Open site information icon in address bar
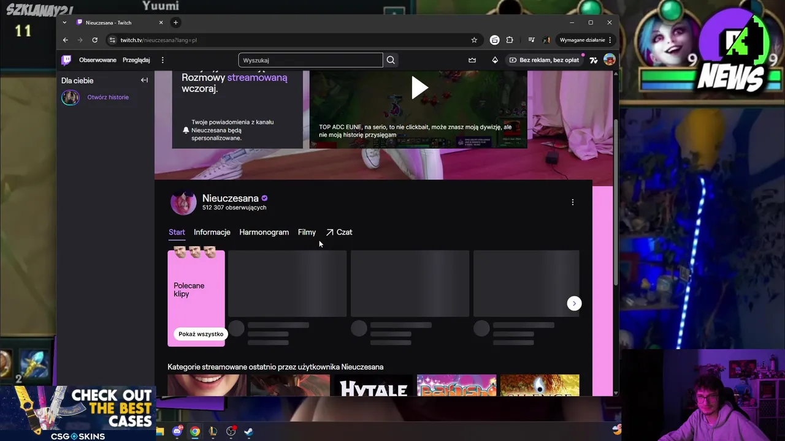Image resolution: width=785 pixels, height=441 pixels. pos(112,40)
